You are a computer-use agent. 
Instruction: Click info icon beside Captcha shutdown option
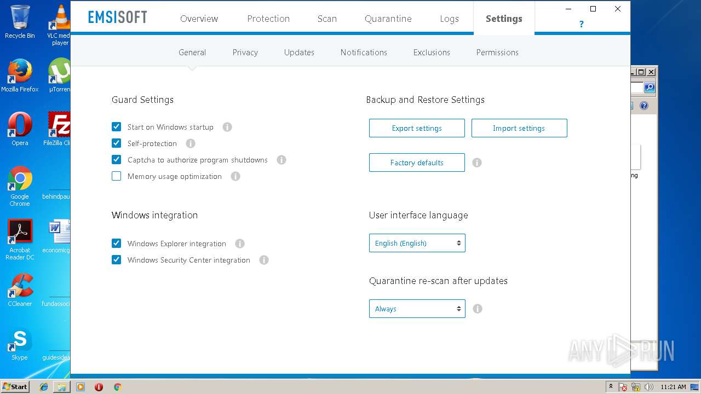pyautogui.click(x=281, y=160)
